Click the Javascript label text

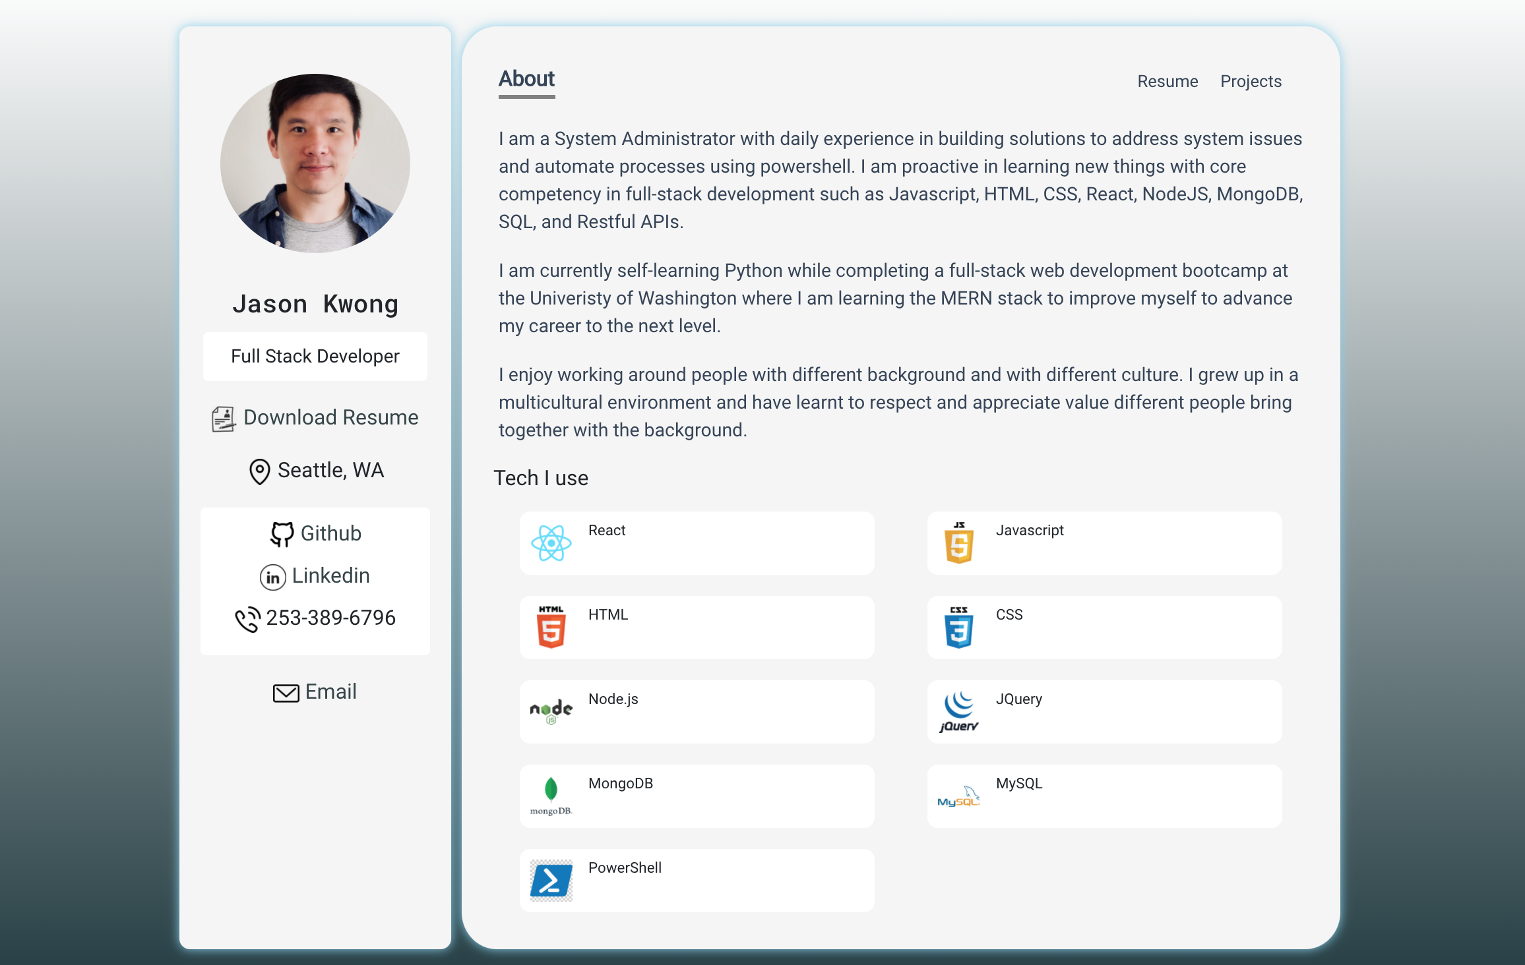(x=1030, y=530)
